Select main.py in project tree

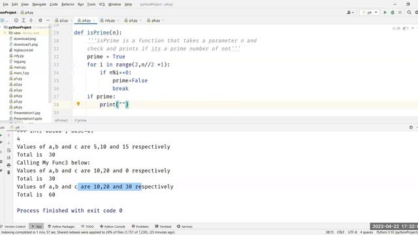tap(20, 67)
